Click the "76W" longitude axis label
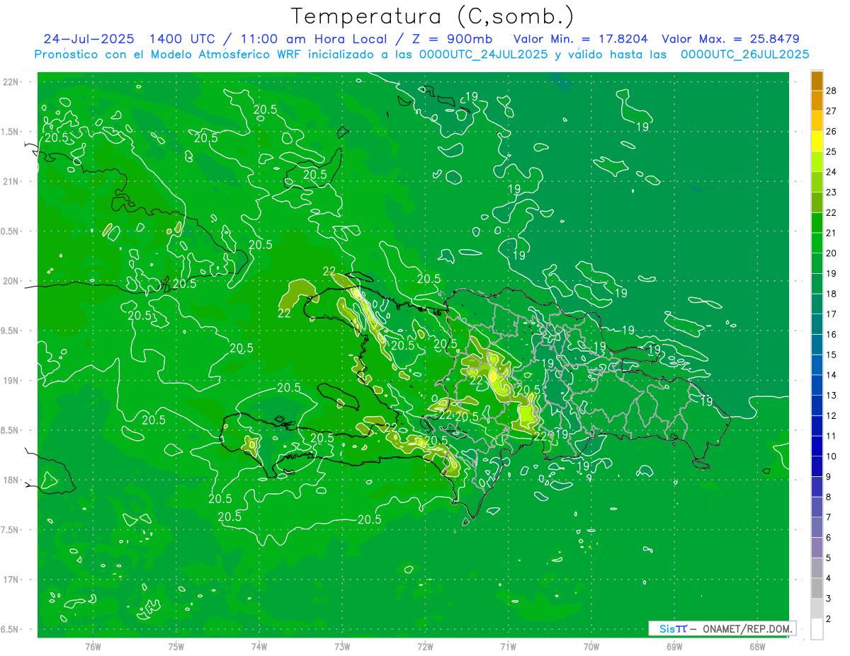850x656 pixels. coord(93,646)
